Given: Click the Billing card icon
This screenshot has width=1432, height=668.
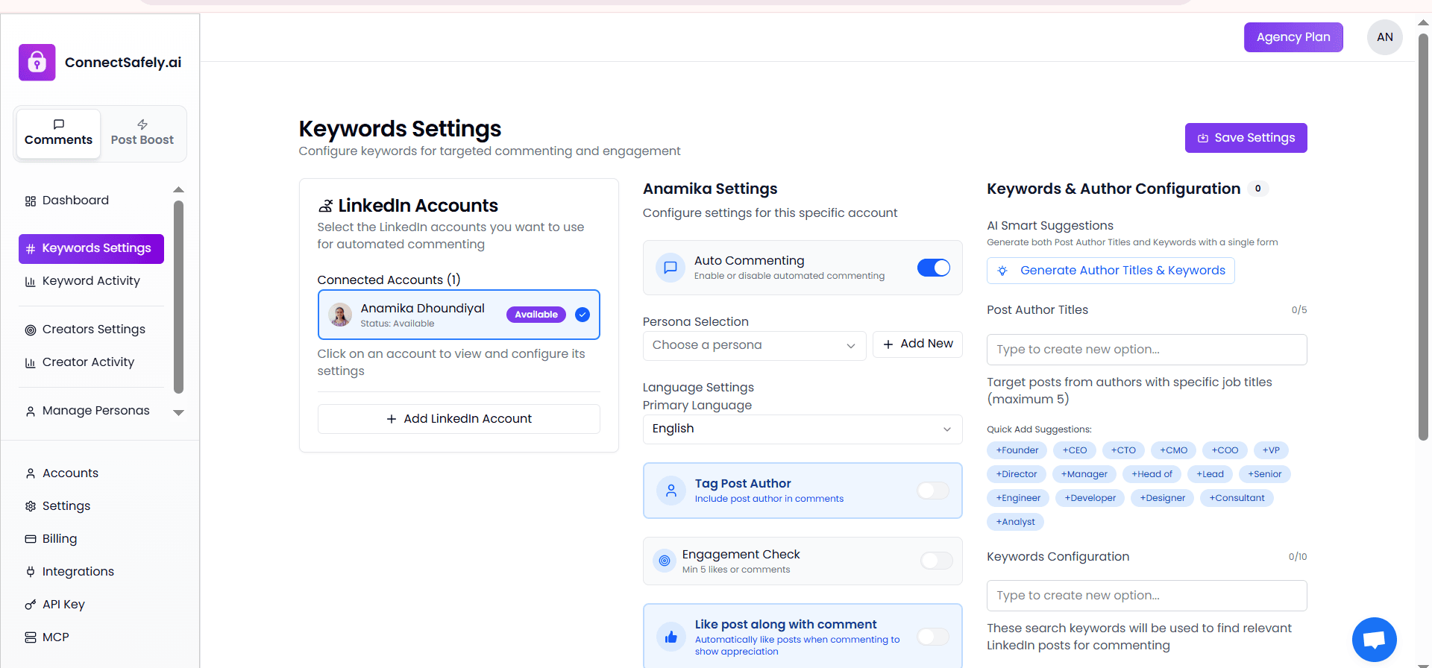Looking at the screenshot, I should 31,539.
